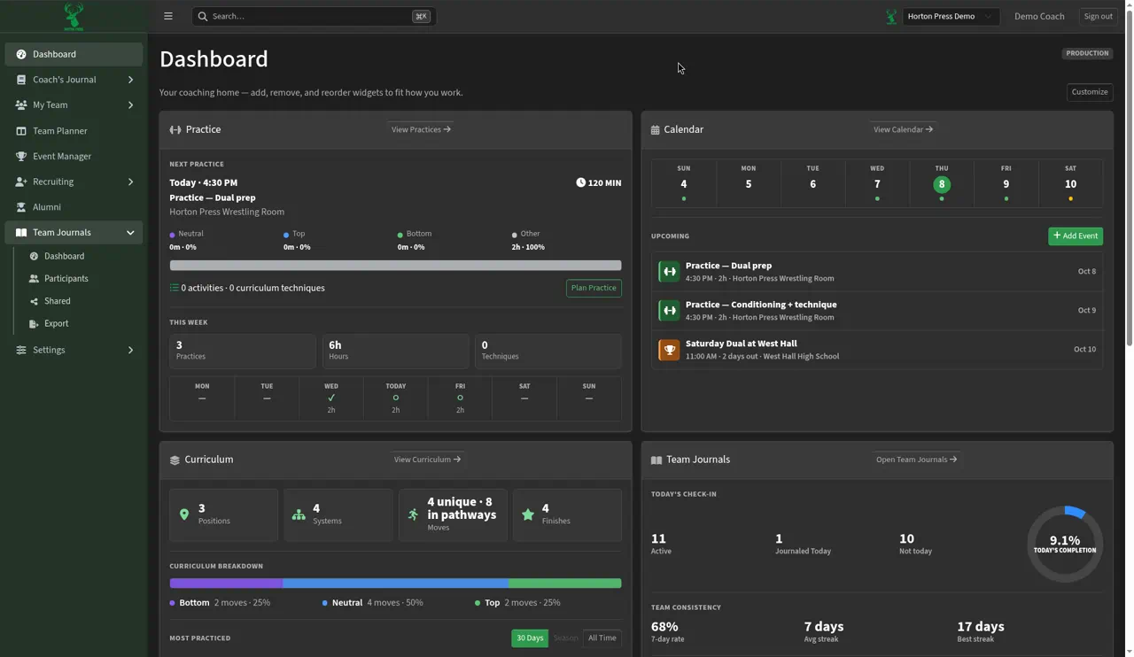This screenshot has height=657, width=1134.
Task: Click the Search input field
Action: click(x=314, y=16)
